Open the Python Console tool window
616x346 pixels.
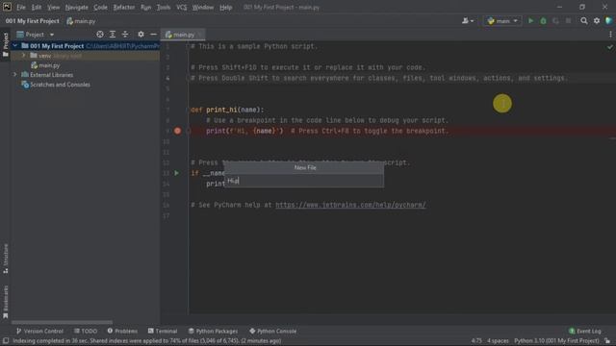tap(272, 331)
